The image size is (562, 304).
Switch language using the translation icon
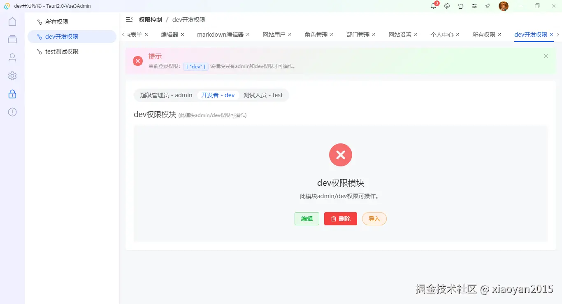[447, 6]
